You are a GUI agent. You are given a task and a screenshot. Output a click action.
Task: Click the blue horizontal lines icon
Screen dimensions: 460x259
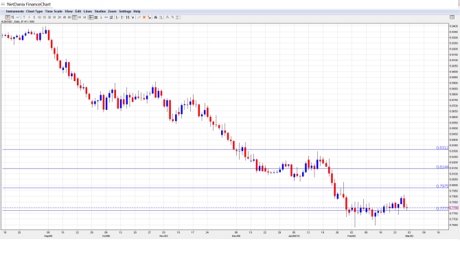pos(111,18)
